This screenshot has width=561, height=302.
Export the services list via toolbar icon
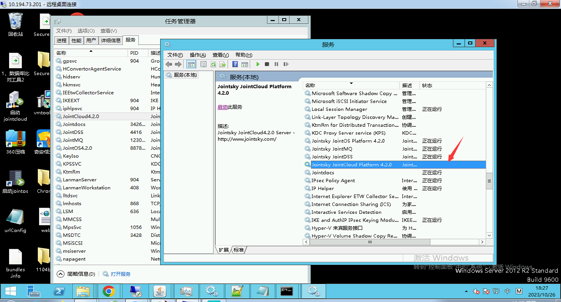[223, 64]
